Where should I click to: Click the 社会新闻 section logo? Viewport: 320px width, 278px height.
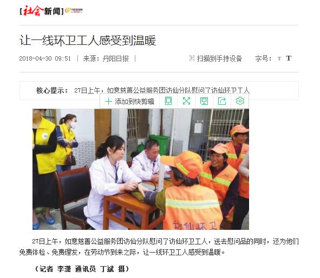pos(42,11)
